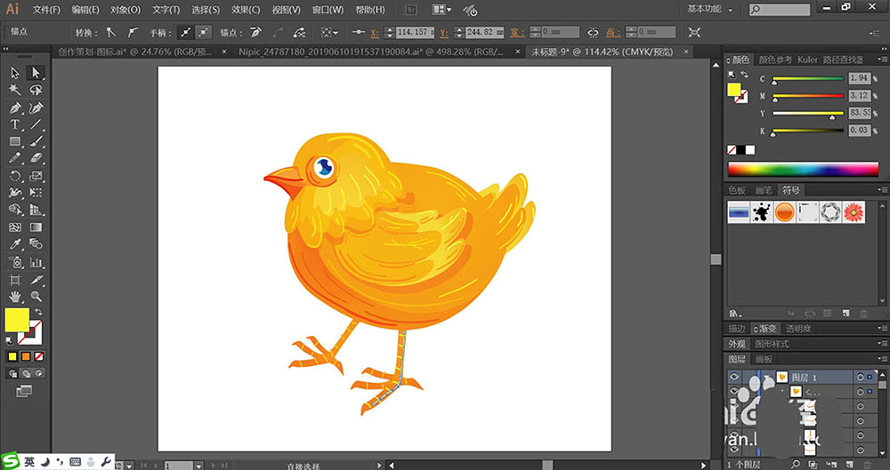Select the Zoom magnifier tool
The width and height of the screenshot is (890, 470).
[x=36, y=296]
